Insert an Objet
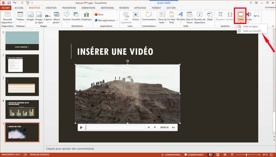 pos(210,17)
